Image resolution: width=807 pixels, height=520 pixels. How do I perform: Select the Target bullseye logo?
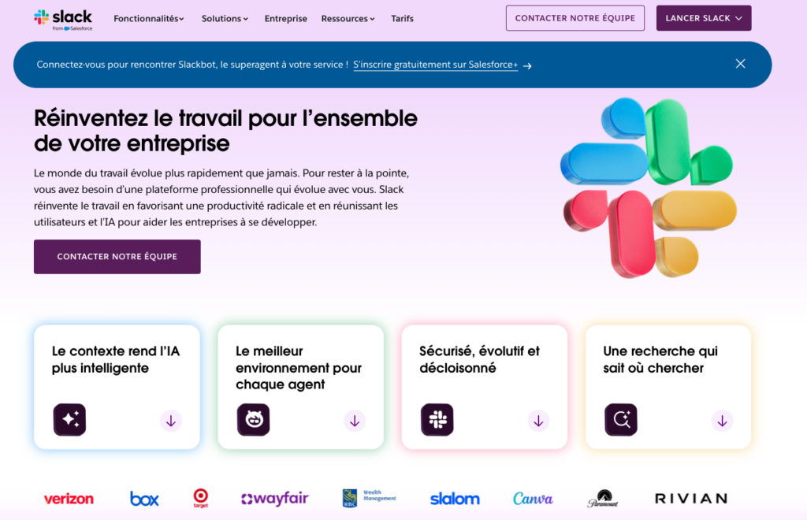point(201,498)
